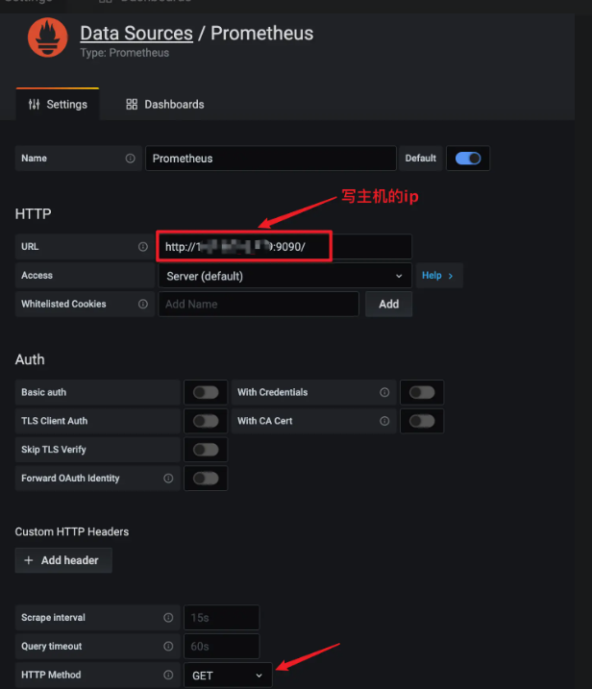The height and width of the screenshot is (689, 592).
Task: Go to the Data Sources breadcrumb link
Action: [x=136, y=33]
